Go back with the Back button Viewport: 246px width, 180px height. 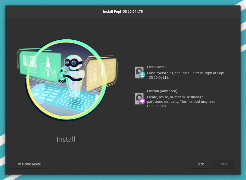coord(200,164)
